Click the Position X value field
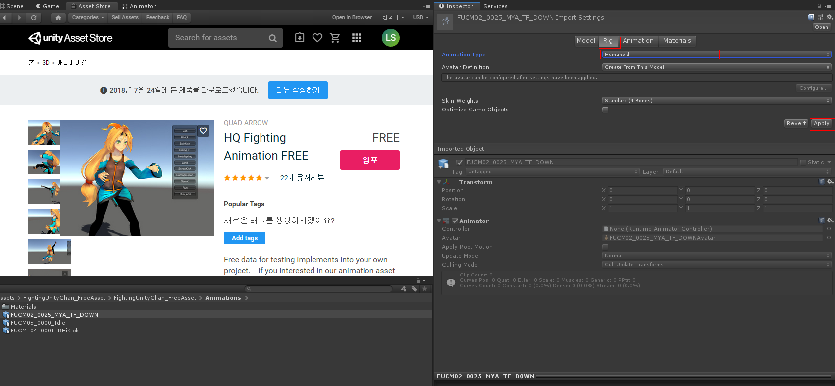 [642, 190]
